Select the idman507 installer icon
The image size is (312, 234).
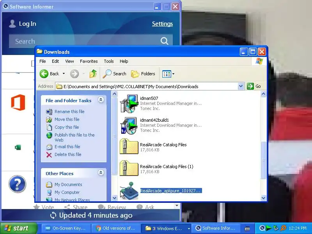[129, 103]
